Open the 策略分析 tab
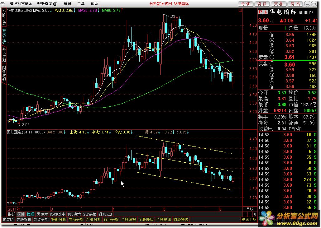321x228 pixels. point(59,220)
